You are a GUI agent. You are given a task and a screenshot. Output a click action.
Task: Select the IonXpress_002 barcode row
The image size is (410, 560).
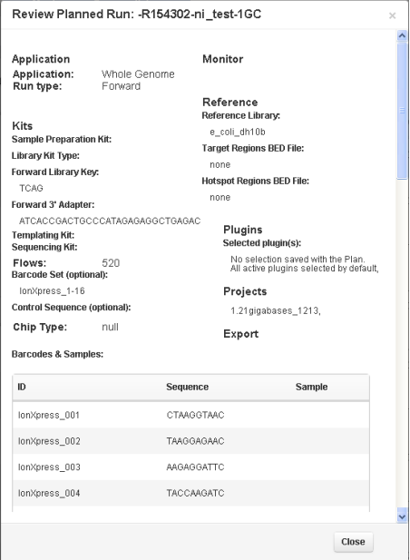pos(190,441)
